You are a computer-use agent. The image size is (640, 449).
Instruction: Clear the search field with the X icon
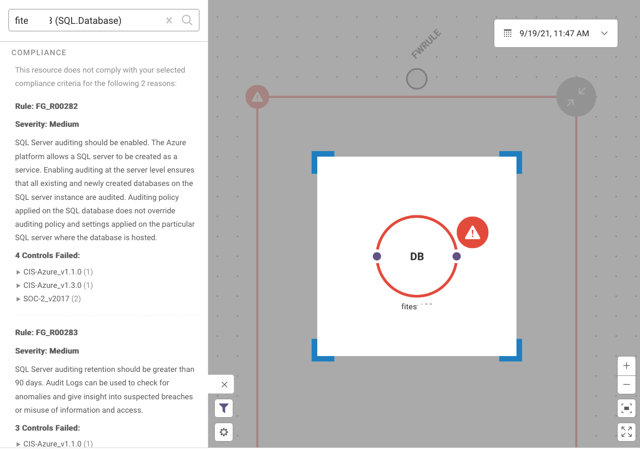tap(169, 20)
